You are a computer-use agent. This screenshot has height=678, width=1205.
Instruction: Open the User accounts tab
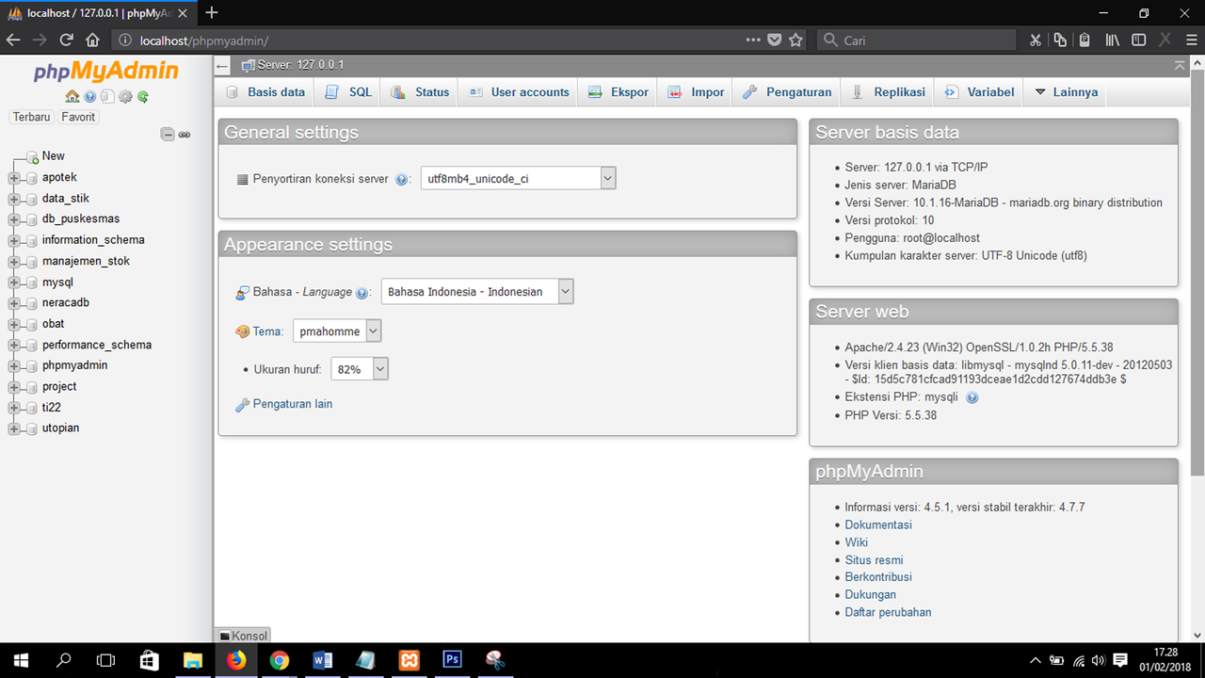tap(519, 92)
